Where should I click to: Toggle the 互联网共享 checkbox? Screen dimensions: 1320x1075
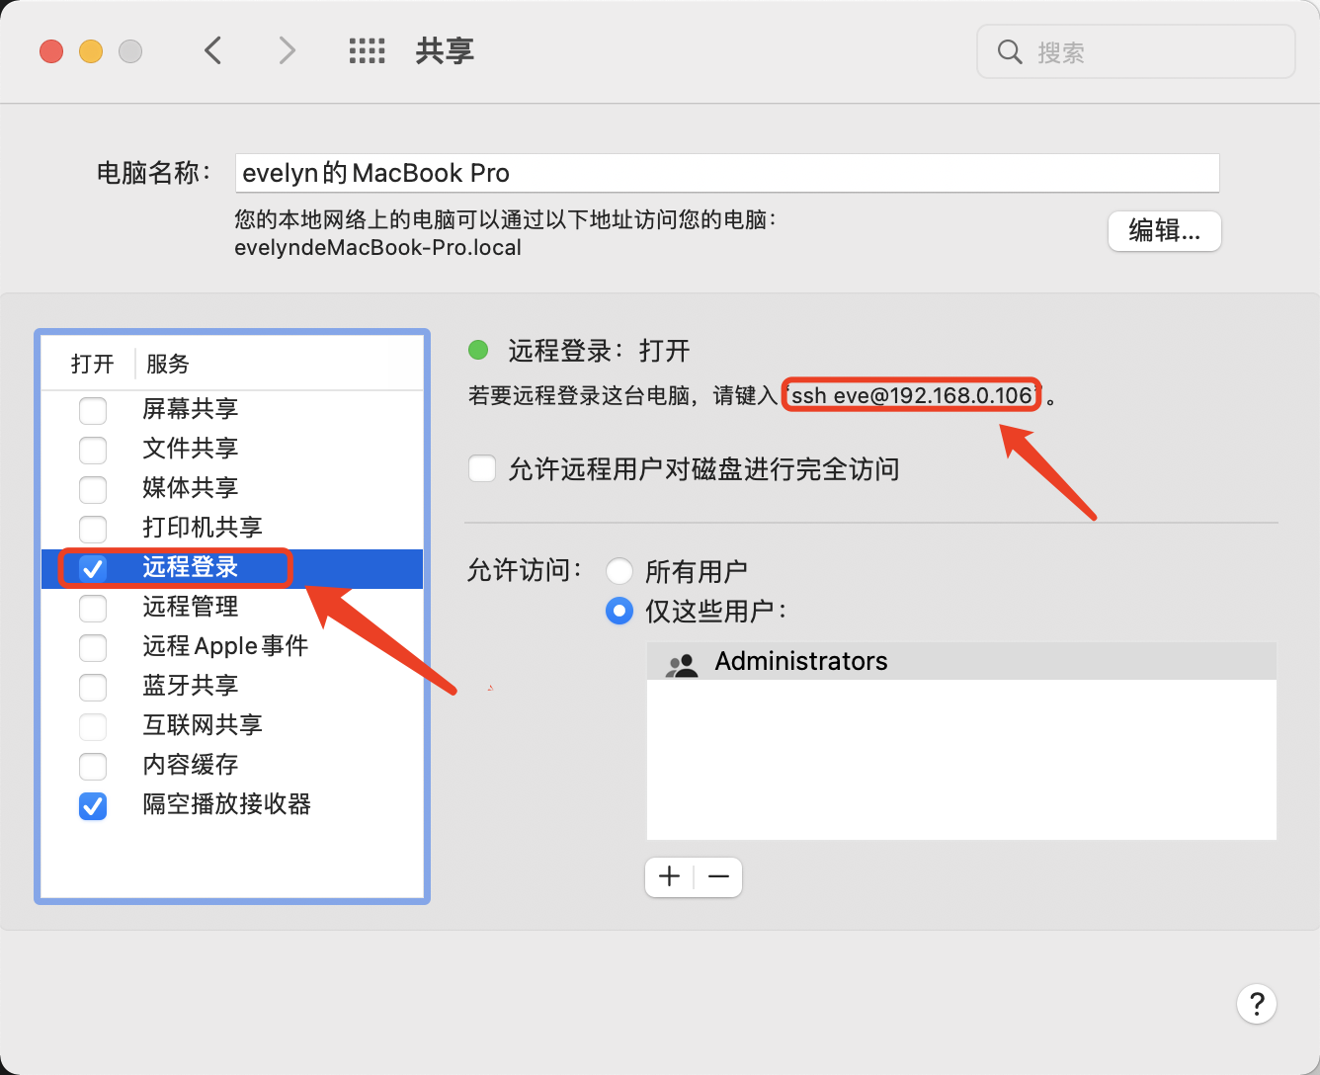tap(93, 726)
